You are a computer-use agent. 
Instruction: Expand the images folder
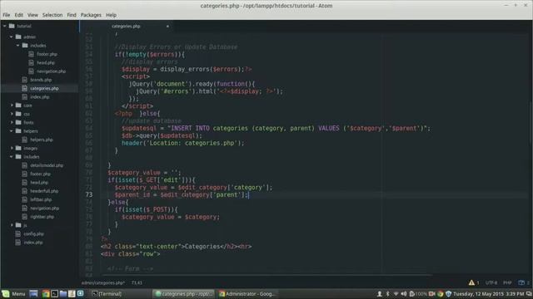point(12,148)
